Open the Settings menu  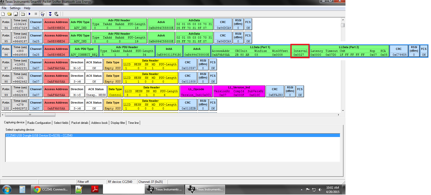(15, 8)
